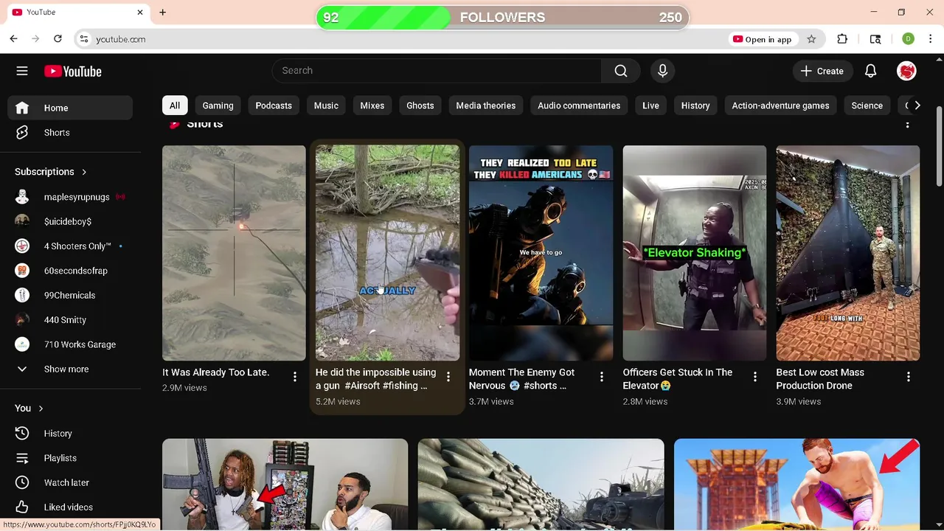Viewport: 944px width, 531px height.
Task: Open options for Elevator short
Action: point(754,377)
